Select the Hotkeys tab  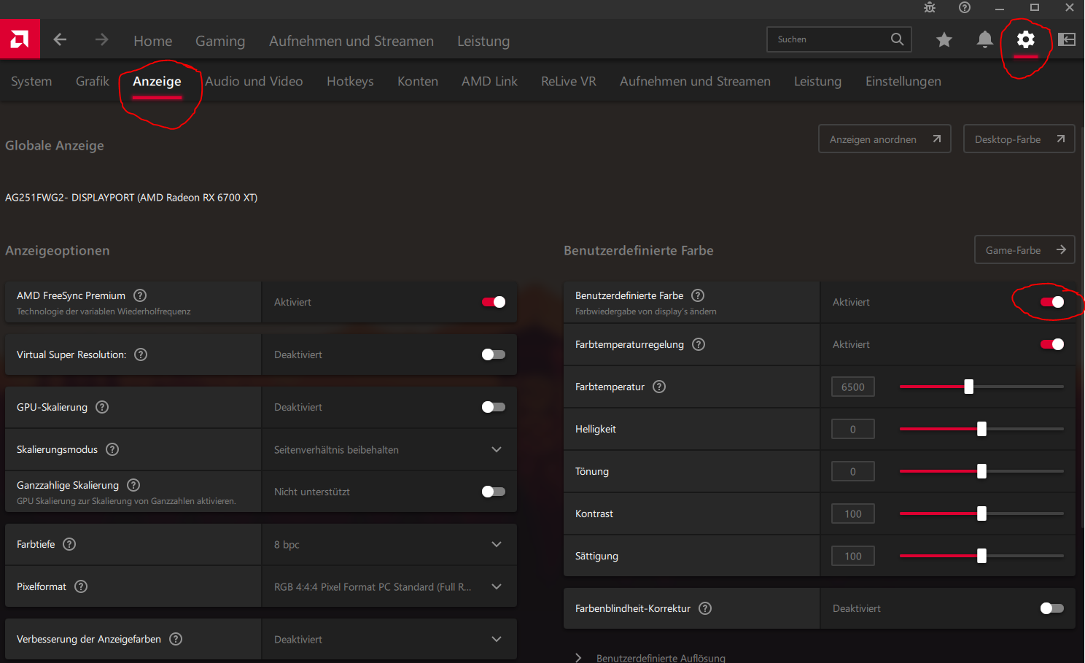pos(350,82)
